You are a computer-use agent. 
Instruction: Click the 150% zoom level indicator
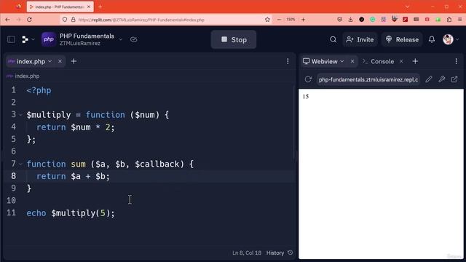[291, 20]
